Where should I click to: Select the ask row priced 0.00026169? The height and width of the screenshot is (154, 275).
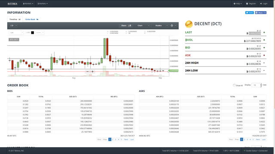pyautogui.click(x=203, y=101)
